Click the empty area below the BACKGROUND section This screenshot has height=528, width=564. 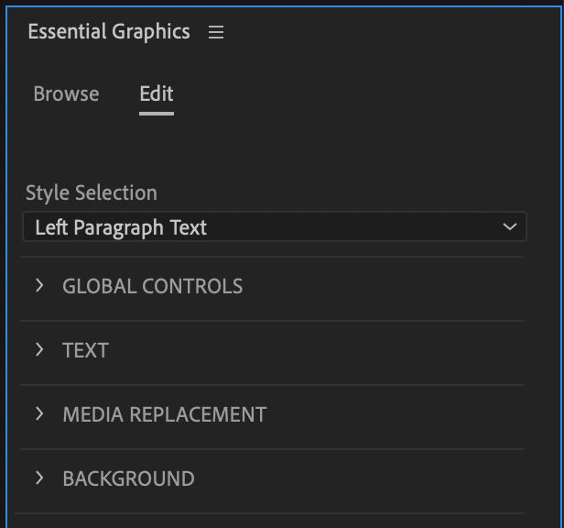coord(273,520)
